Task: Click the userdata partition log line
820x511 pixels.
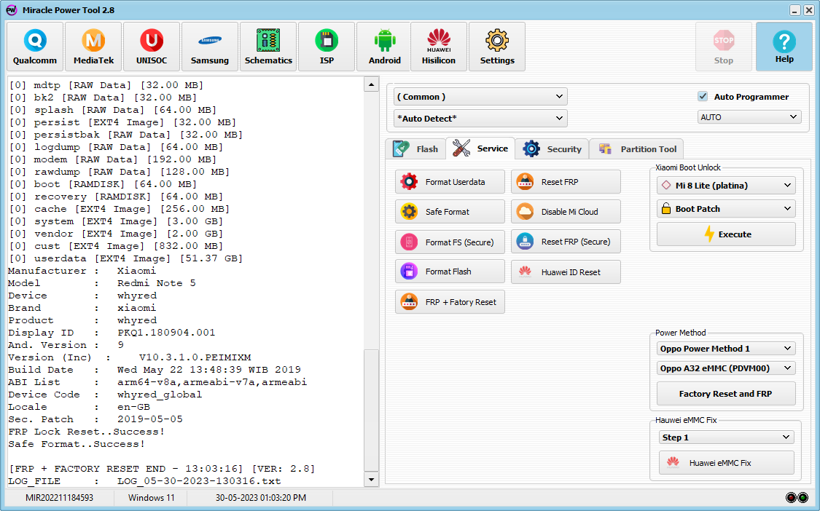Action: 125,258
